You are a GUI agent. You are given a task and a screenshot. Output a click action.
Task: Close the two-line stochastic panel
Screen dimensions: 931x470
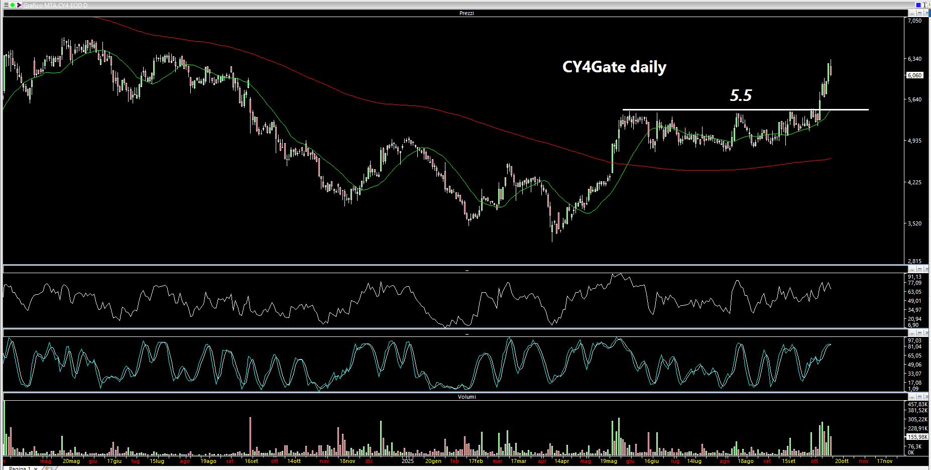[926, 333]
